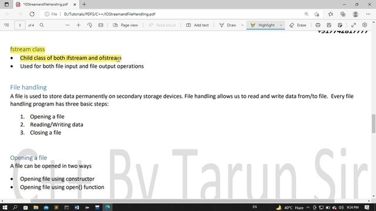Click the 'Reading/Writing data' list item
The width and height of the screenshot is (376, 211).
[x=56, y=125]
